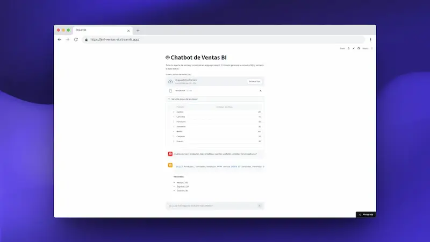The image size is (430, 242).
Task: Click the Manage app button
Action: tap(366, 215)
